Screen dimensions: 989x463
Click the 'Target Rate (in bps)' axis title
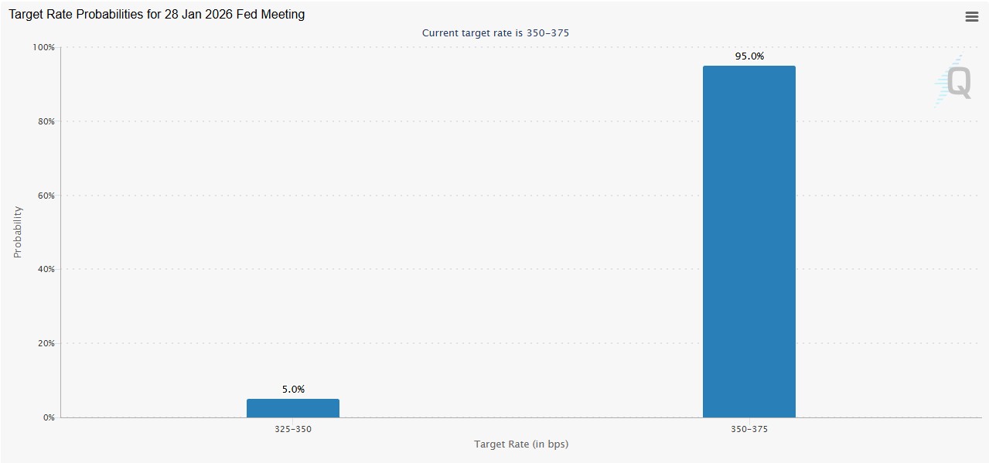[521, 444]
